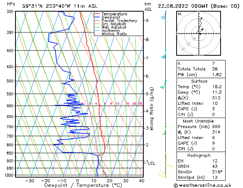Click the km ASL altitude axis label
This screenshot has width=243, height=188.
click(148, 7)
